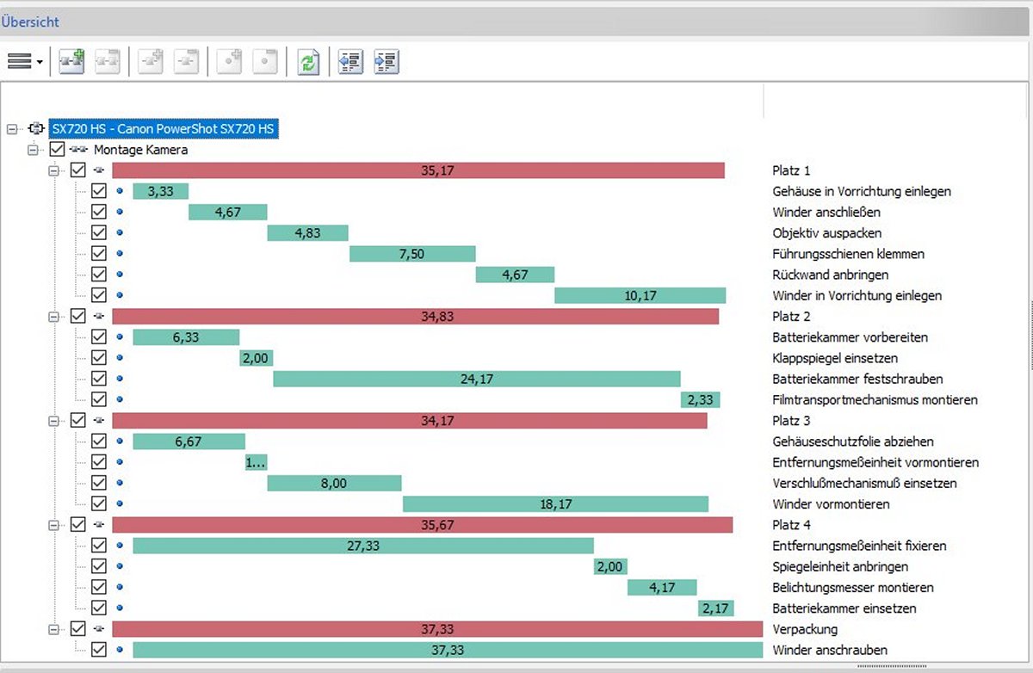Image resolution: width=1033 pixels, height=673 pixels.
Task: Click the green 4,17 Belichtungsmesser bar
Action: tap(662, 588)
